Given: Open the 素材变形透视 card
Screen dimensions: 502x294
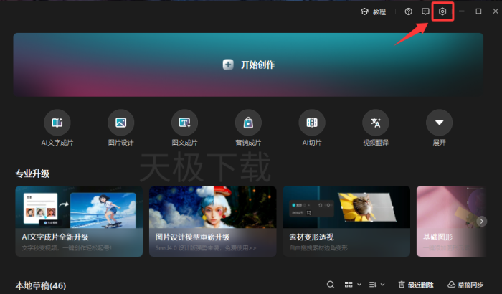Looking at the screenshot, I should point(346,221).
